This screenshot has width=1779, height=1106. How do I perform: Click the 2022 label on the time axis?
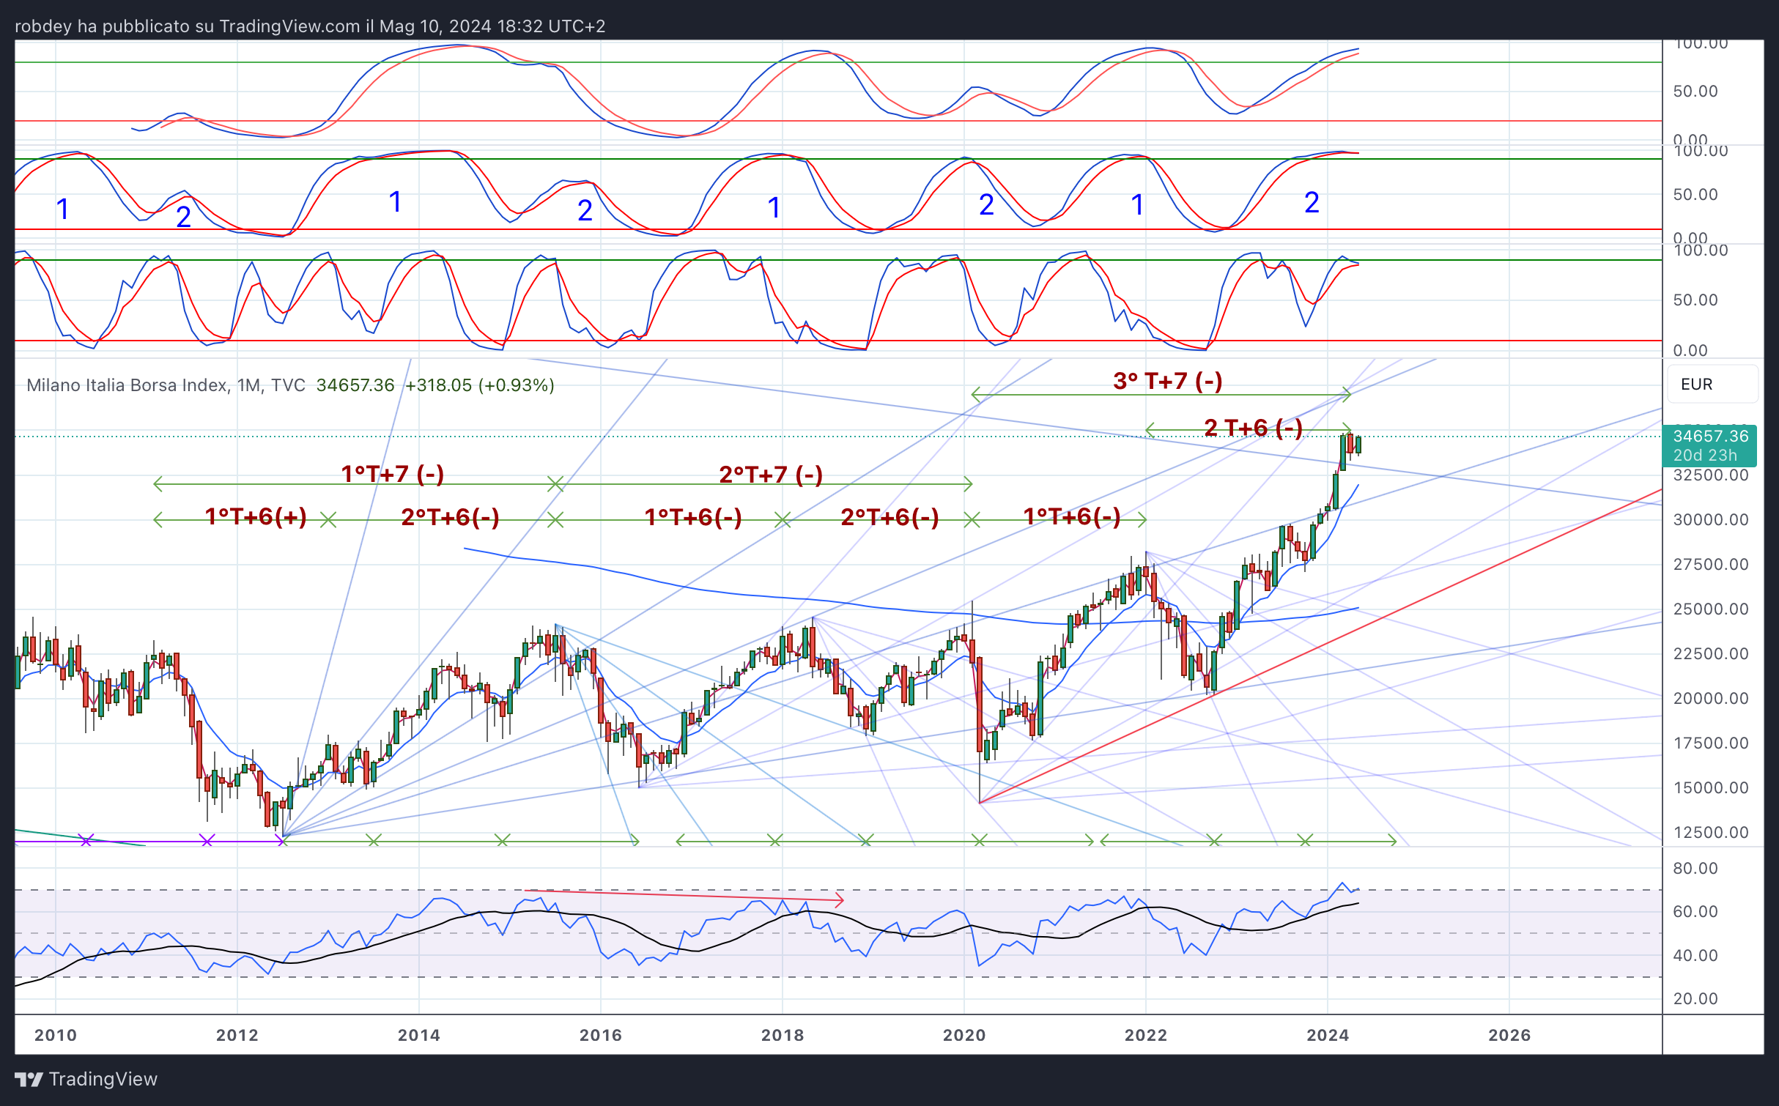coord(1146,1035)
